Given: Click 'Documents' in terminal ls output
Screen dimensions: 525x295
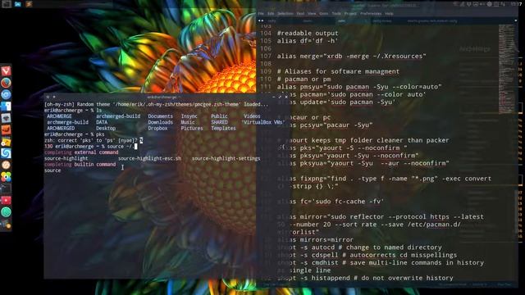Looking at the screenshot, I should pyautogui.click(x=161, y=116).
